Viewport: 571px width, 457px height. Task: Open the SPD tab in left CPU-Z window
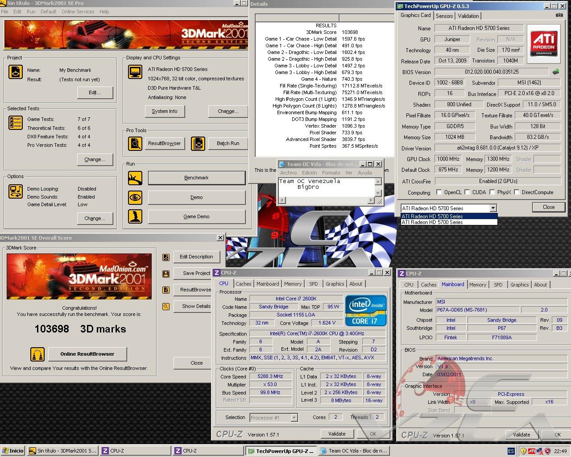[x=314, y=284]
